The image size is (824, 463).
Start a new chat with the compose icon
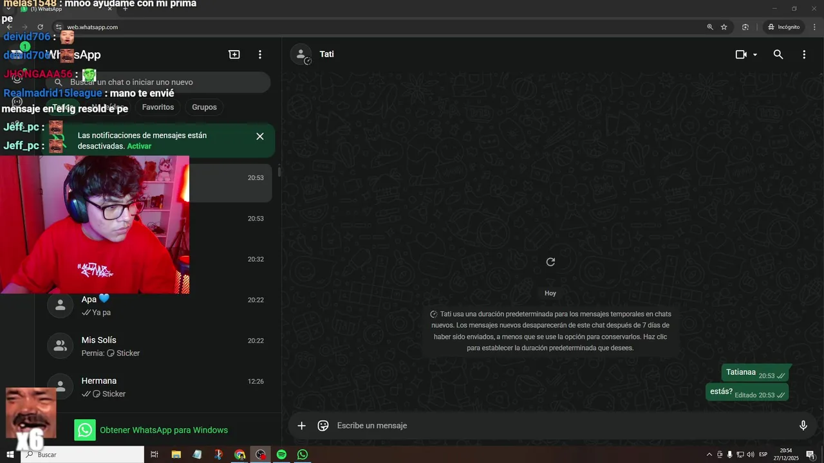point(234,55)
